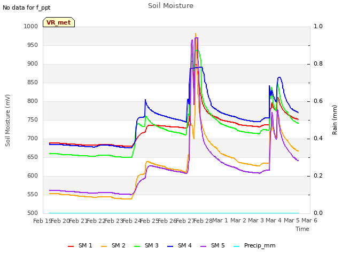
Task: Click the SM 3 legend entry
Action: tap(146, 245)
